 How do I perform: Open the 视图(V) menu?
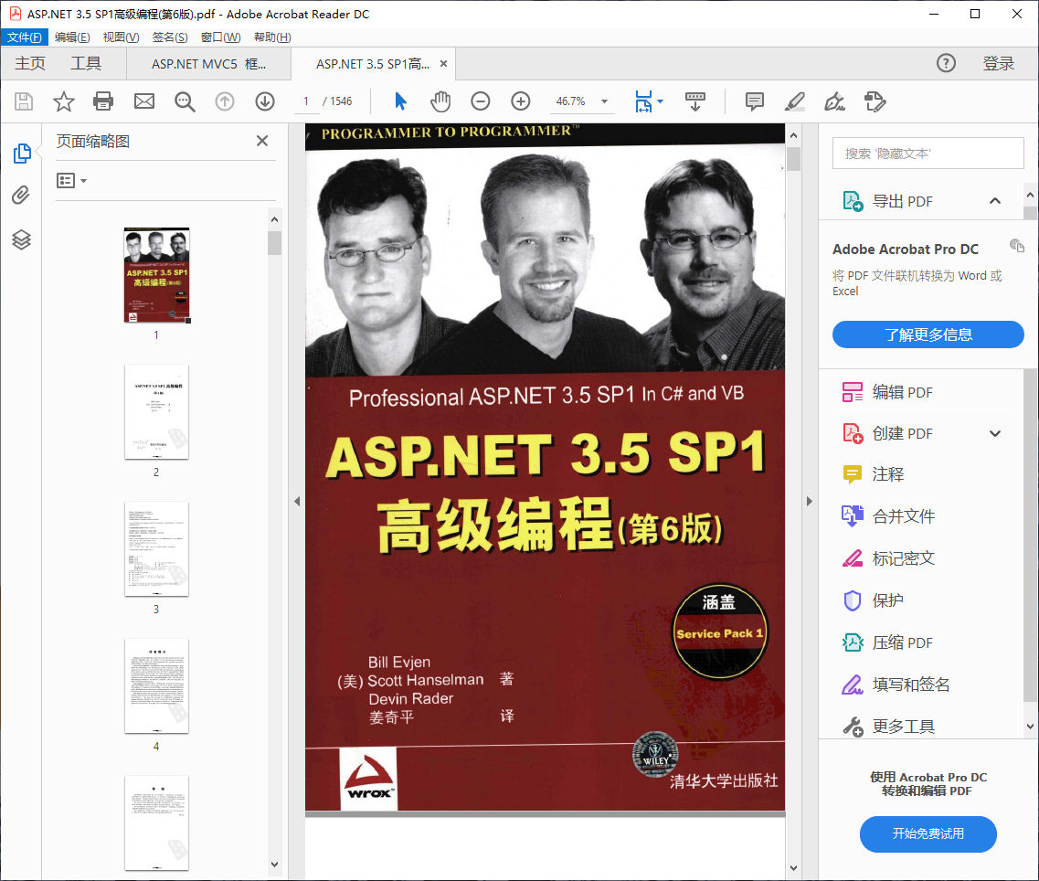pos(121,37)
